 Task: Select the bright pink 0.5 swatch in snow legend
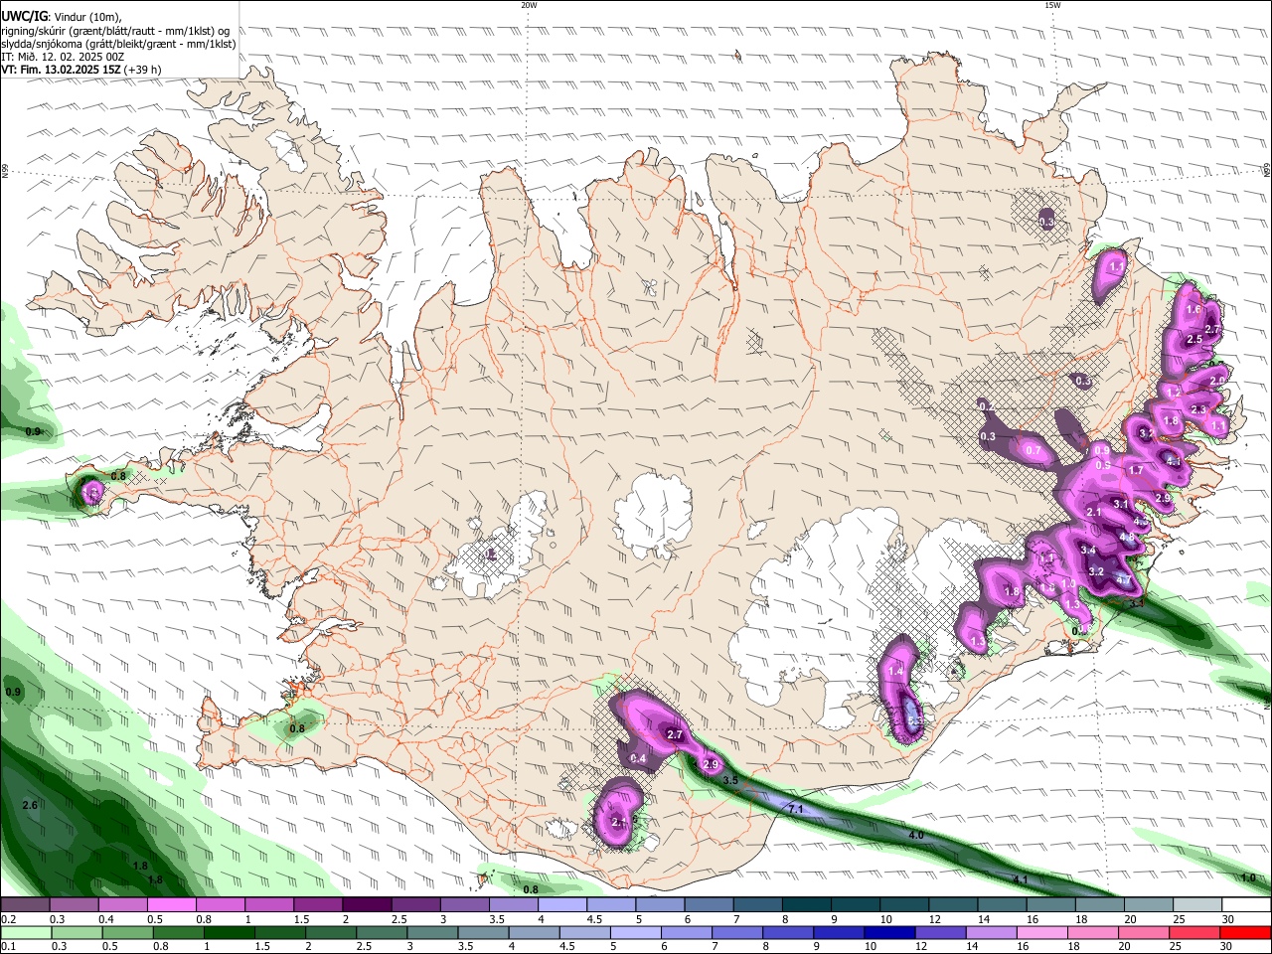click(x=171, y=904)
